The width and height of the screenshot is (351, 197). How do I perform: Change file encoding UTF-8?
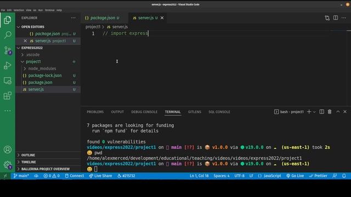coord(239,176)
